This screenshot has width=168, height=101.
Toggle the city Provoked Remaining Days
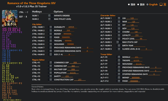(50, 47)
